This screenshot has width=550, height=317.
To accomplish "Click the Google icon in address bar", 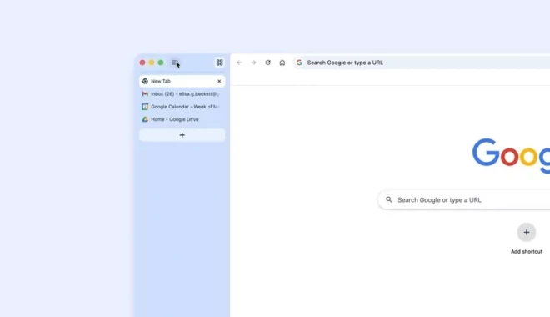I will pyautogui.click(x=299, y=63).
